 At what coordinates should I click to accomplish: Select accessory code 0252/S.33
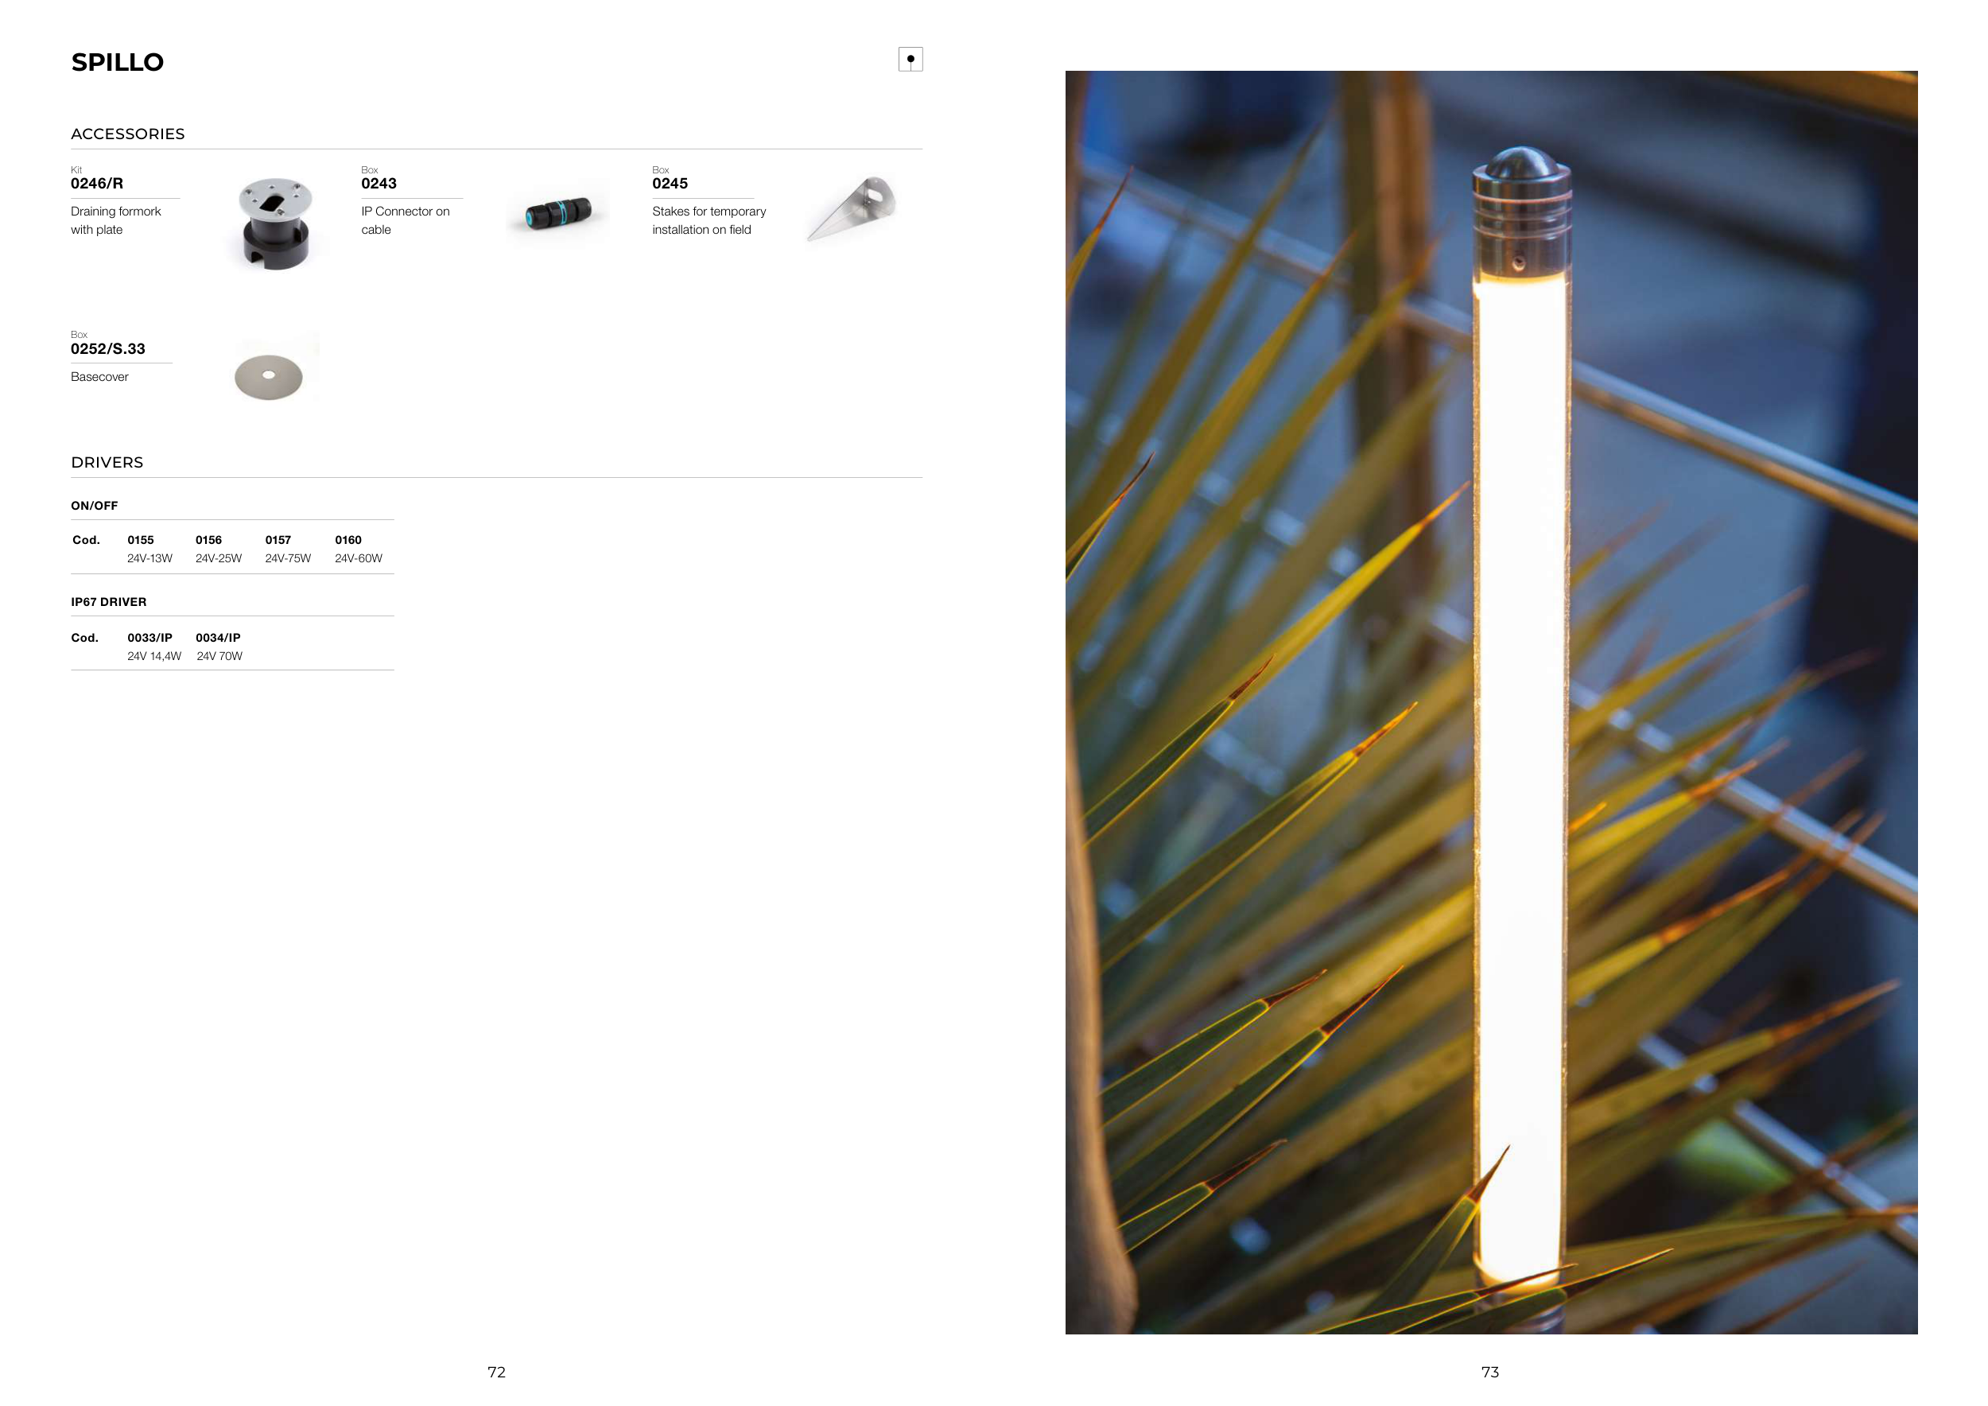pos(107,349)
